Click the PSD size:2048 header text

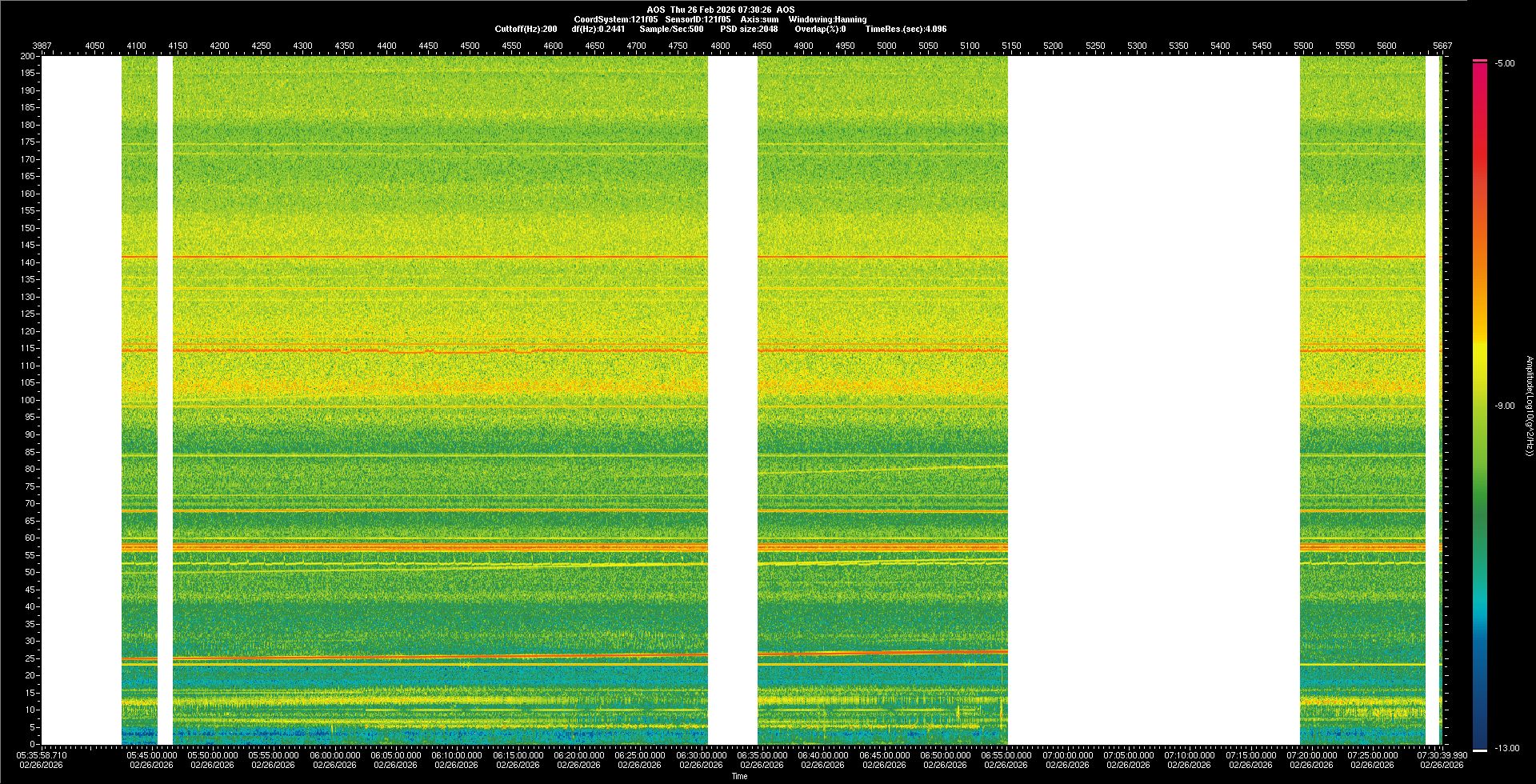pyautogui.click(x=749, y=29)
